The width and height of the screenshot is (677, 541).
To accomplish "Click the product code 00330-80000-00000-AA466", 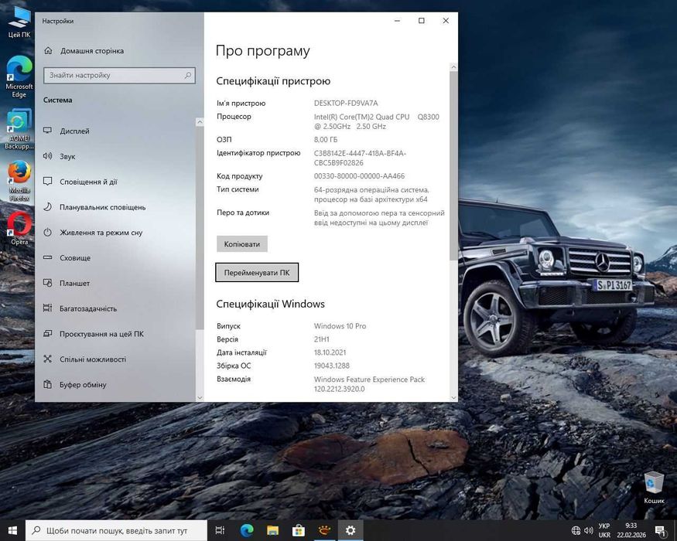I will tap(359, 176).
